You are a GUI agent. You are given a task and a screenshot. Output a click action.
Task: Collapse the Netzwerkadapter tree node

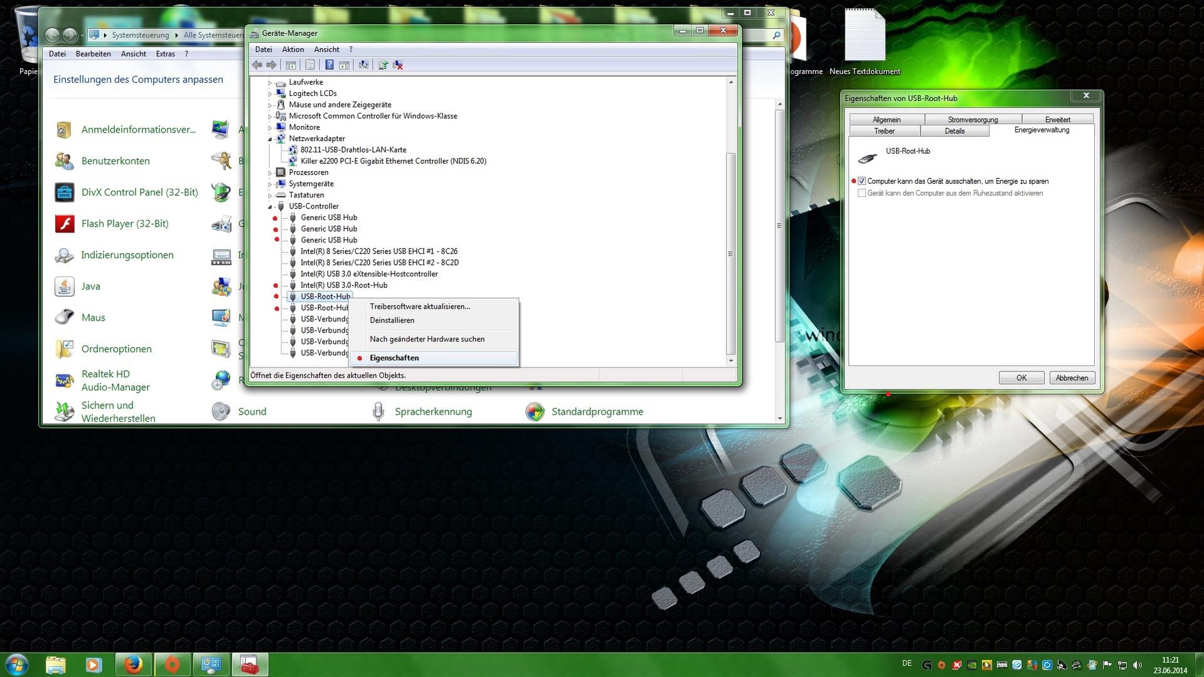click(x=270, y=139)
